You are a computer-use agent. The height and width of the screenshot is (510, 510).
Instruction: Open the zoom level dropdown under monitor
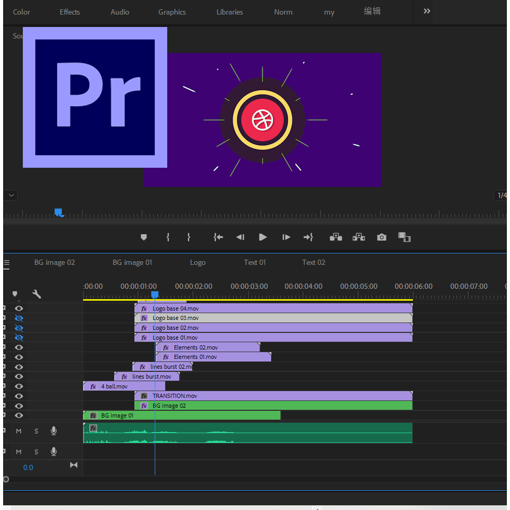click(11, 195)
